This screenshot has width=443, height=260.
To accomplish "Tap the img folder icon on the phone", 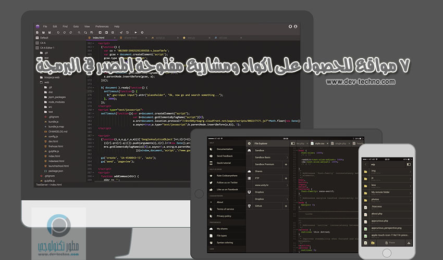I will tap(365, 172).
